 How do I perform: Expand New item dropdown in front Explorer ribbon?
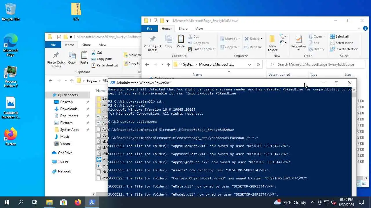pyautogui.click(x=283, y=36)
